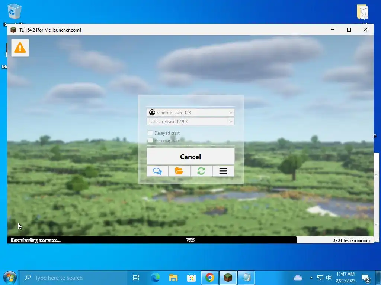The height and width of the screenshot is (285, 381).
Task: Open the chat bubbles support button
Action: tap(157, 171)
